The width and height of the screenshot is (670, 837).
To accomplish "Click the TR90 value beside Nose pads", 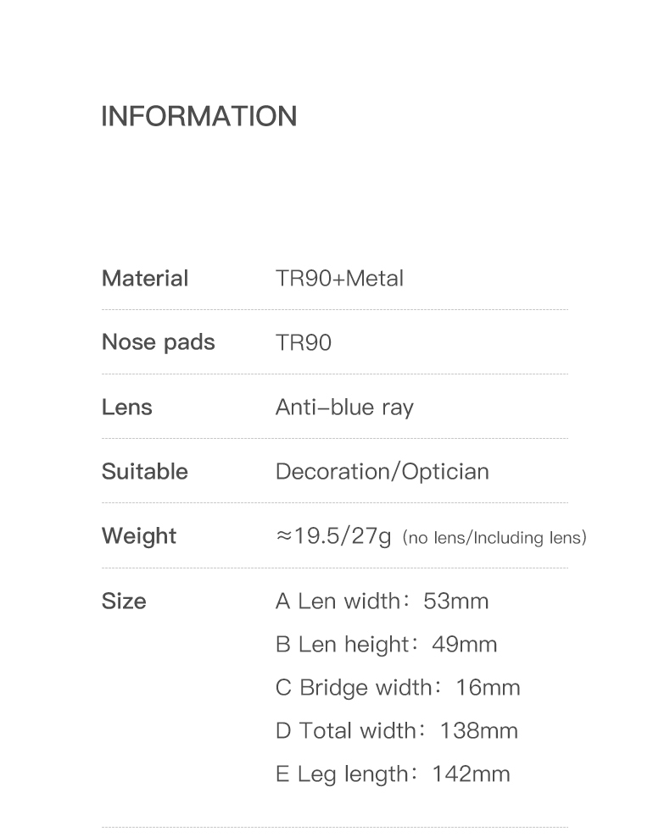I will [x=303, y=342].
